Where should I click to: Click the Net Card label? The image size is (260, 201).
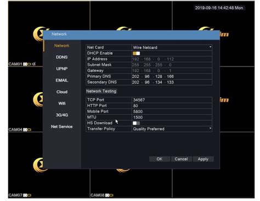[x=95, y=47]
